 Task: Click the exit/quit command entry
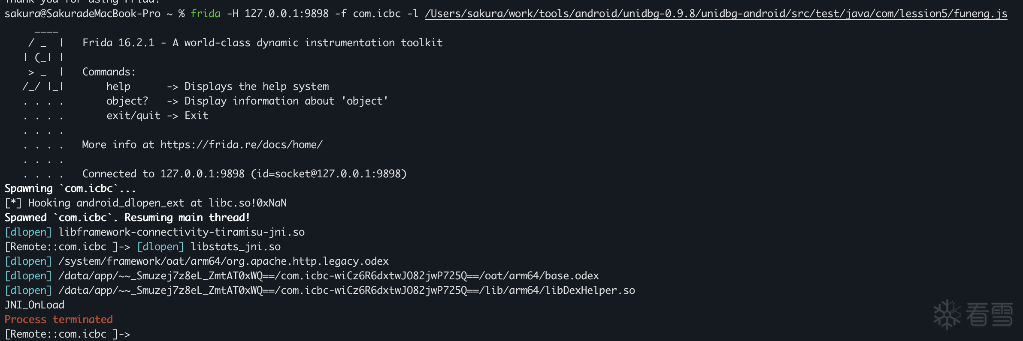[x=157, y=116]
